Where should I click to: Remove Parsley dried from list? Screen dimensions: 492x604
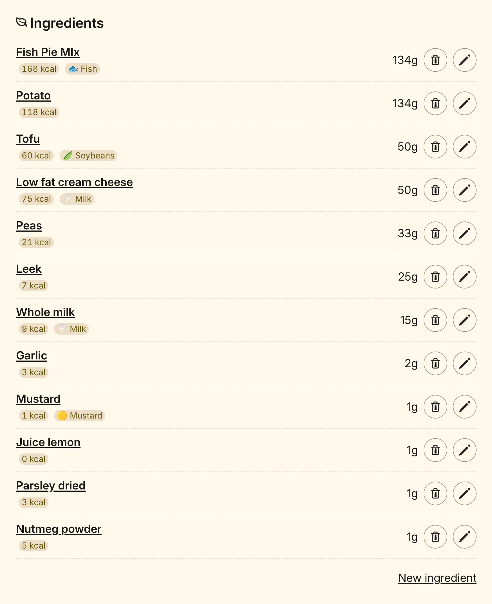[x=435, y=494]
